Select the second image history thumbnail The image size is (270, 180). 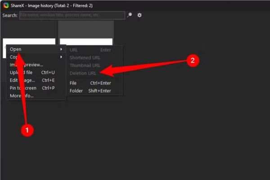pyautogui.click(x=86, y=33)
